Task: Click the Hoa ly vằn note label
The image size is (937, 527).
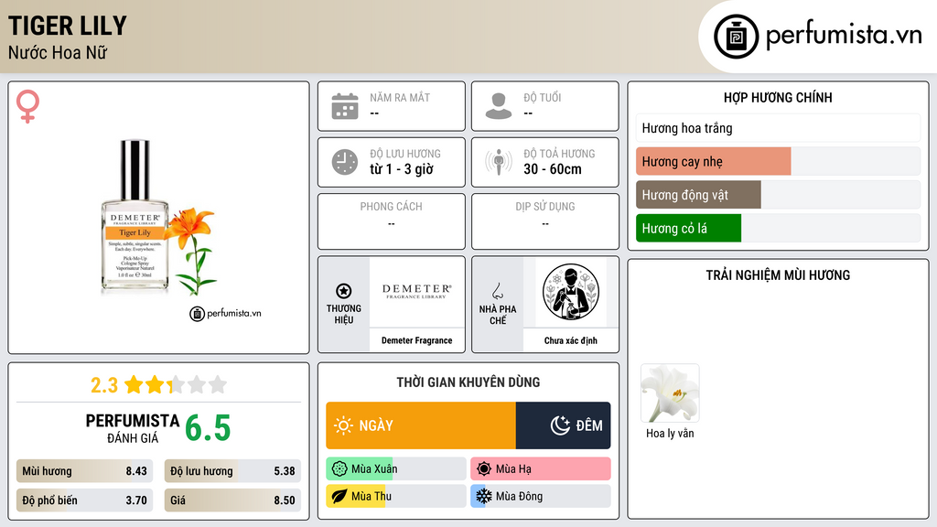Action: click(670, 433)
